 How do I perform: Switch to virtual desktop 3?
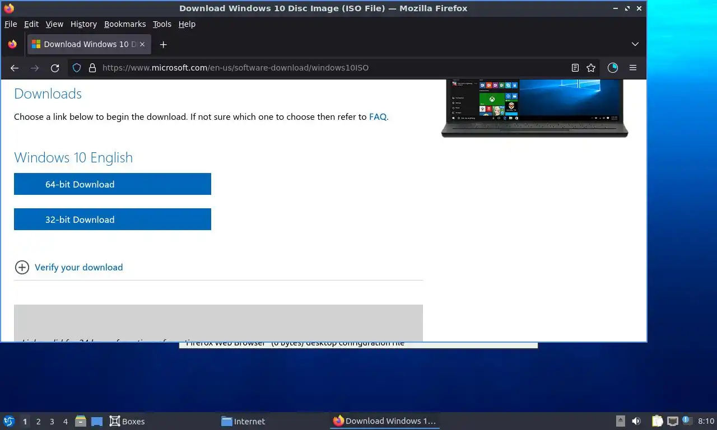click(x=52, y=422)
